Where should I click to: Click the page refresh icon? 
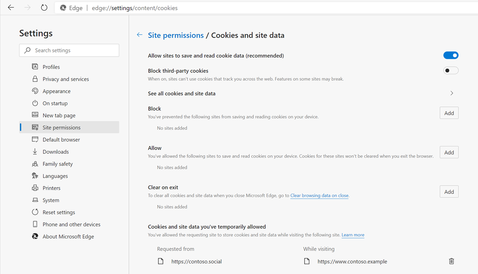[x=44, y=8]
